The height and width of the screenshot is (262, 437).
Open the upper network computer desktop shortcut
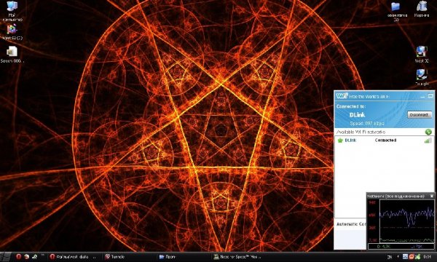pos(422,55)
